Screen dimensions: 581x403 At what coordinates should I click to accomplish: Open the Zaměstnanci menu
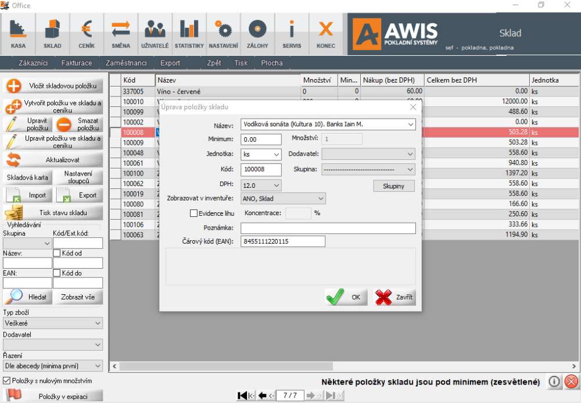(x=126, y=63)
